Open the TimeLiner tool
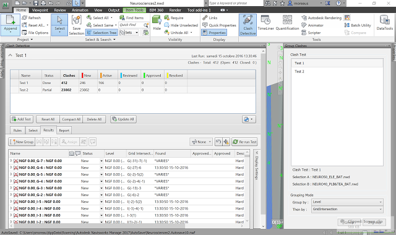 coord(265,23)
